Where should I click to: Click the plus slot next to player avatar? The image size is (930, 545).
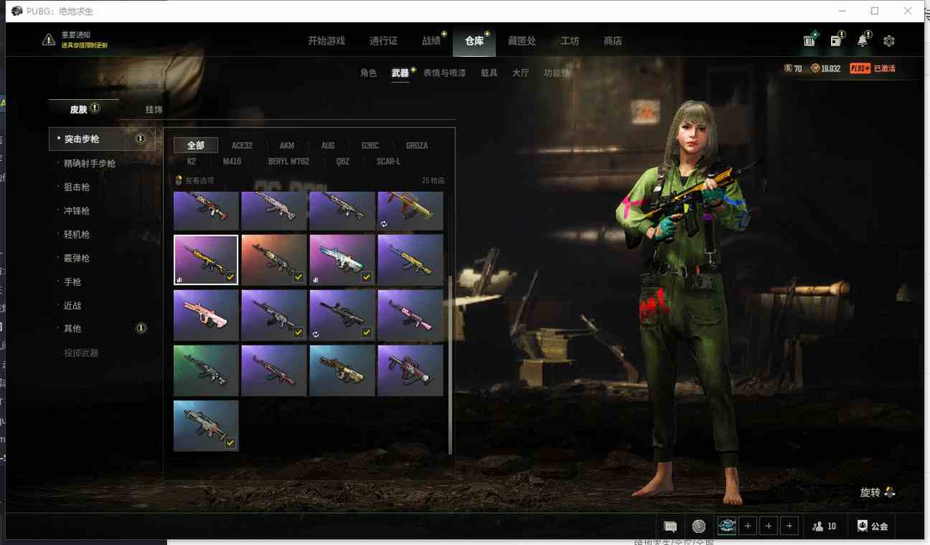748,526
